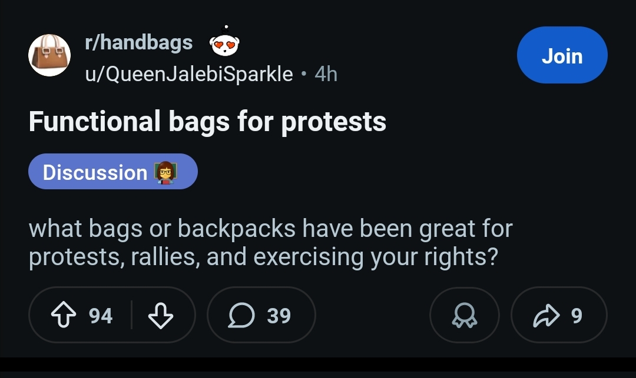
Task: Click the heart-eyes Snoo emoji icon
Action: point(224,41)
